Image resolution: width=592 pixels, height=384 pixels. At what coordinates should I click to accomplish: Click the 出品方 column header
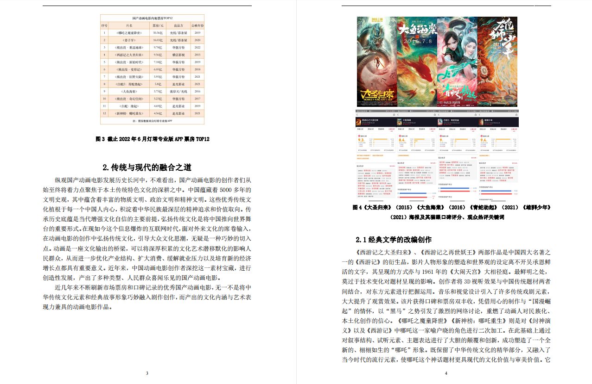pyautogui.click(x=178, y=25)
